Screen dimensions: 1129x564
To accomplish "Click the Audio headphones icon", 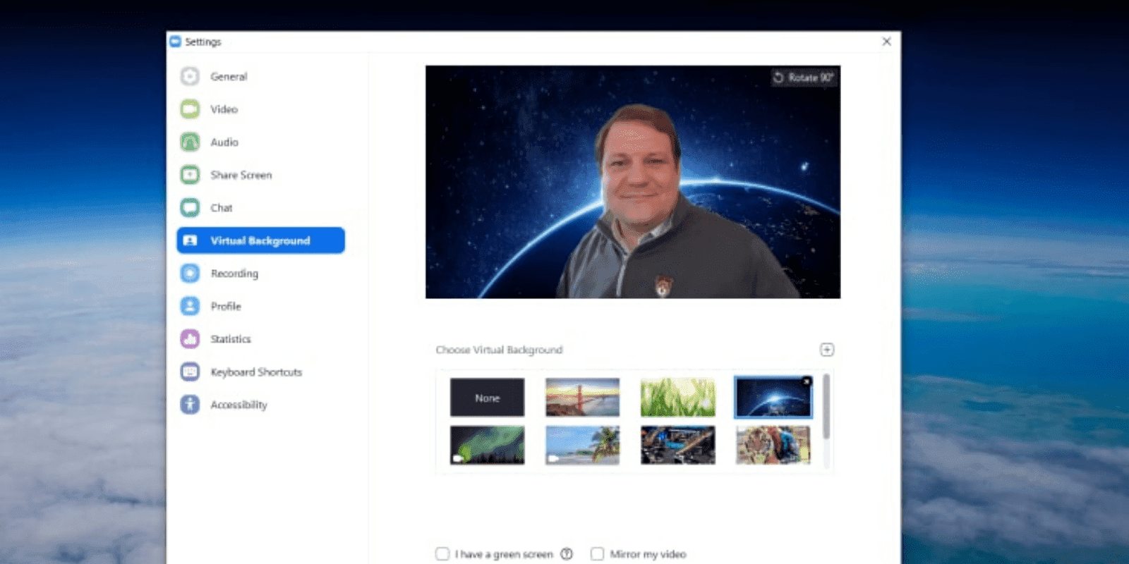I will click(x=190, y=142).
